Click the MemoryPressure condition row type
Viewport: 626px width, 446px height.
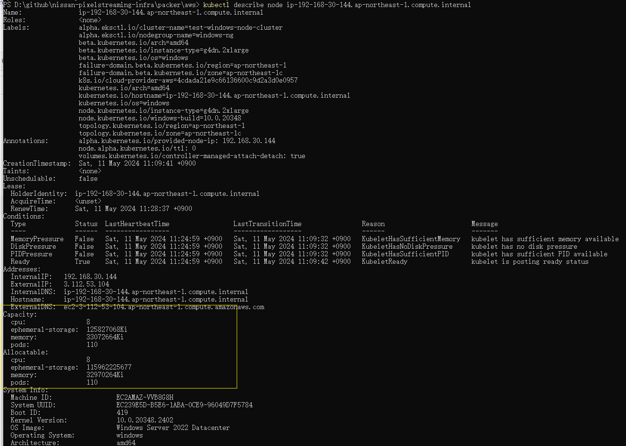(37, 239)
